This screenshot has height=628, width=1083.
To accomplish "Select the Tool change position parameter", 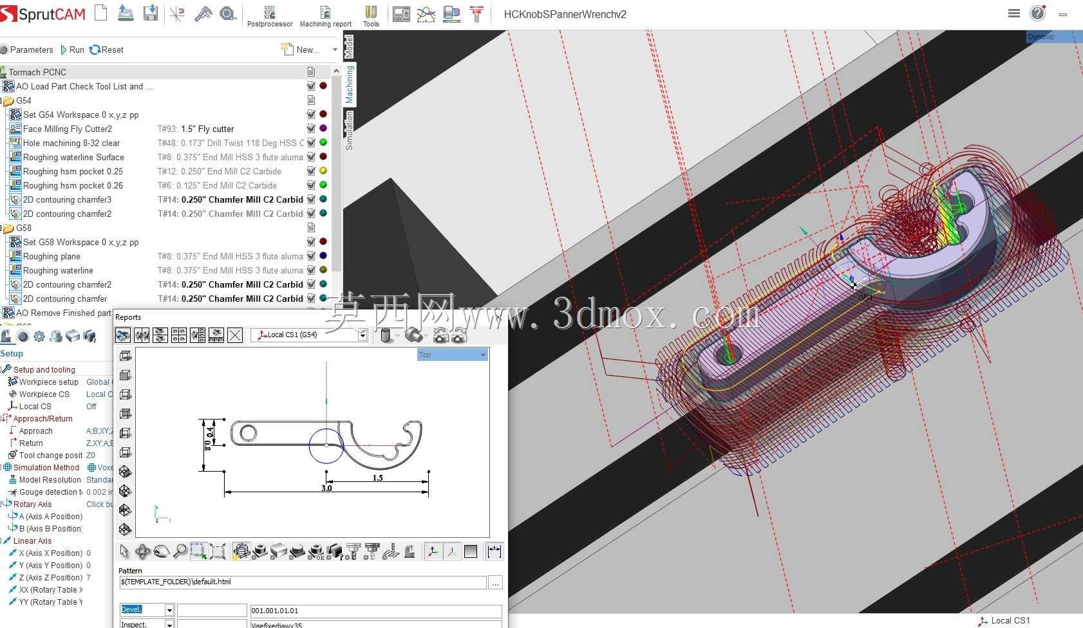I will [51, 456].
